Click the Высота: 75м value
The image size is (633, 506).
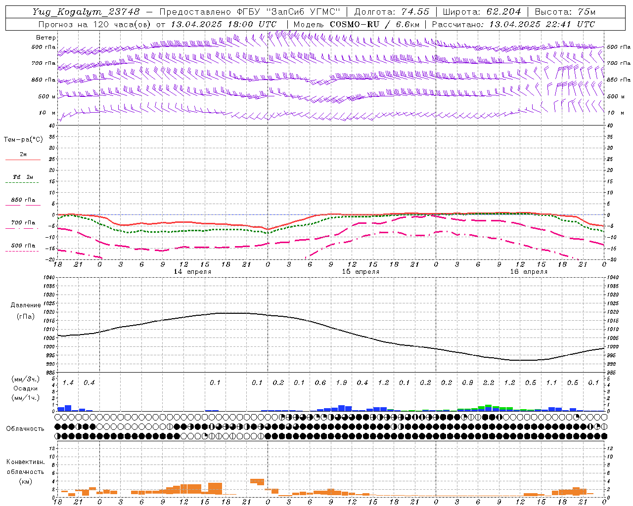(565, 11)
